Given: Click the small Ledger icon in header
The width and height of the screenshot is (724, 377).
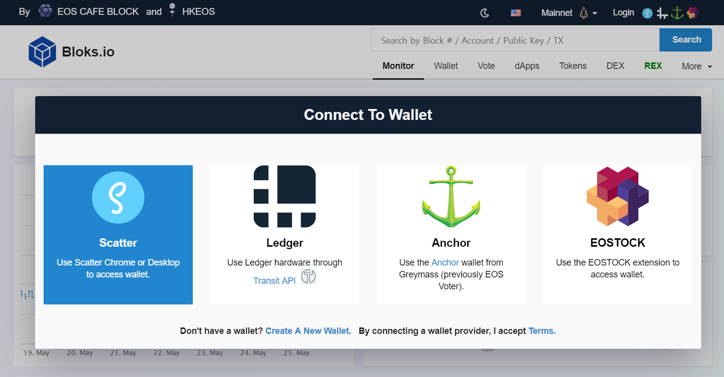Looking at the screenshot, I should (662, 13).
